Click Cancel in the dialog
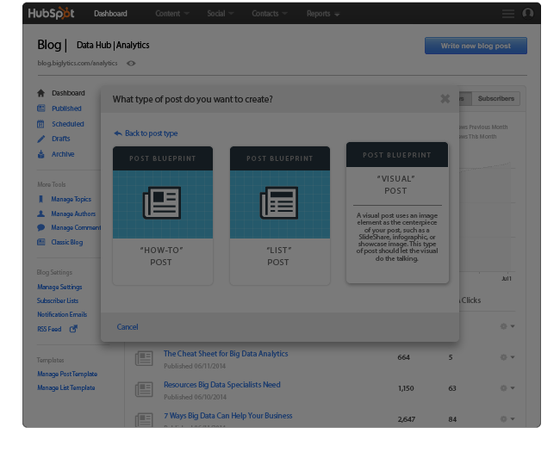The image size is (560, 452). coord(128,327)
